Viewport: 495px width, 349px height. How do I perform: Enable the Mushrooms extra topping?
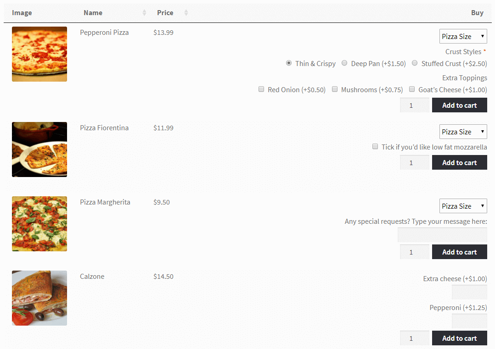[x=335, y=89]
